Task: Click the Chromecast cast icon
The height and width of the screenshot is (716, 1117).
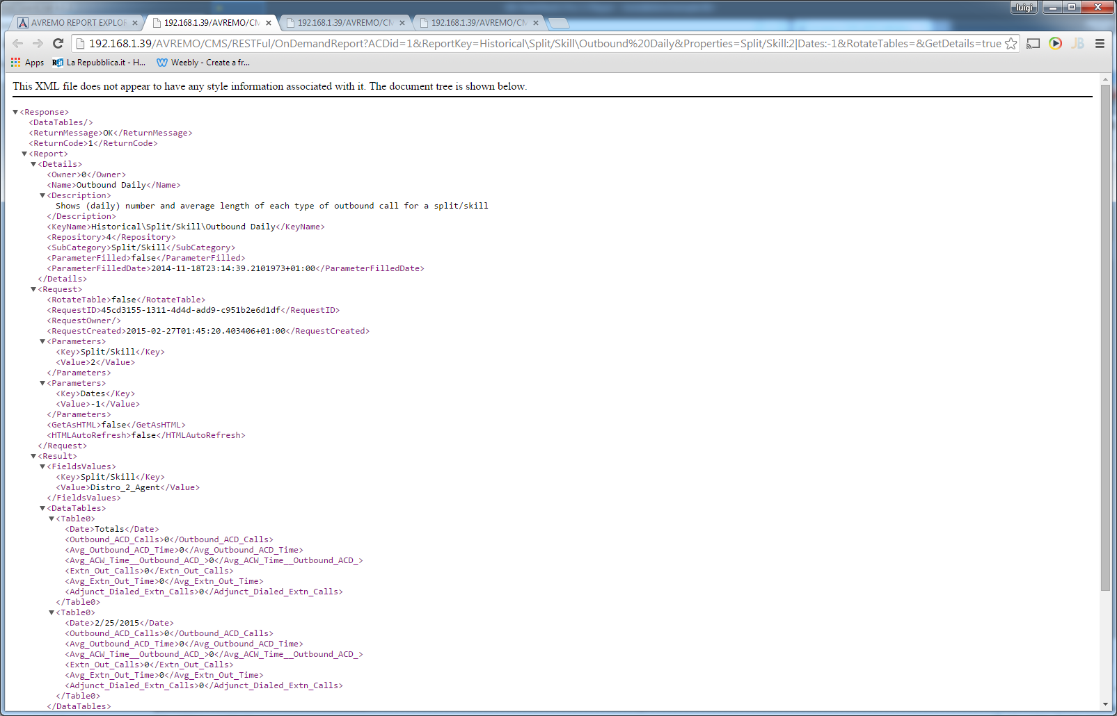Action: (x=1032, y=43)
